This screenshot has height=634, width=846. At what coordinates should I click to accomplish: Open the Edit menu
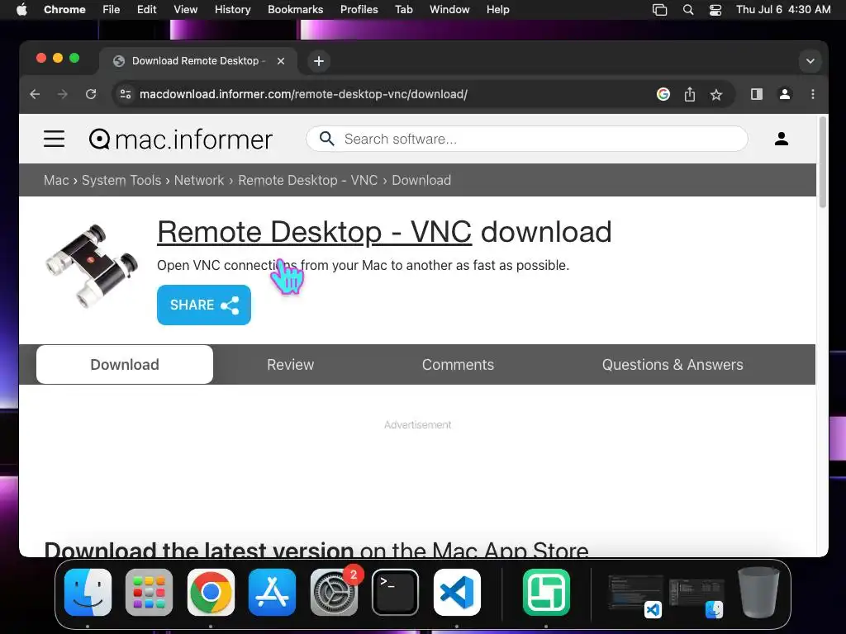147,10
